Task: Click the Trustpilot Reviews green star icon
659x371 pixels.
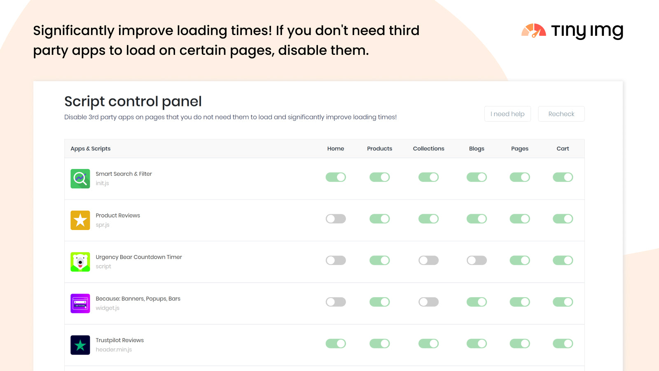Action: coord(80,345)
